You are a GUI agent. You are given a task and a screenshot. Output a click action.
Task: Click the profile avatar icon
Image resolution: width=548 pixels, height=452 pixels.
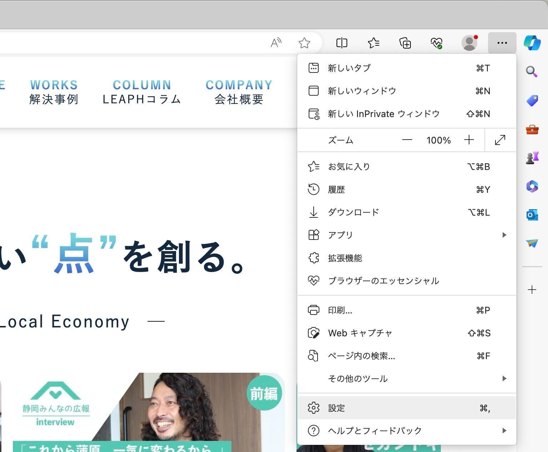pos(470,43)
